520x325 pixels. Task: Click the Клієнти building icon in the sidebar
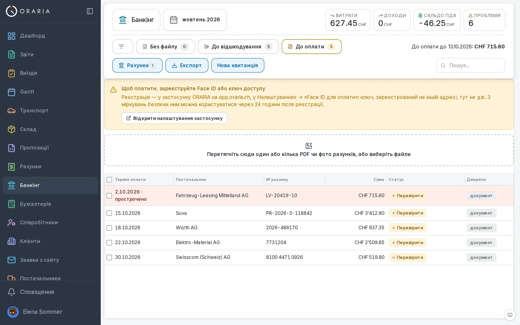11,241
